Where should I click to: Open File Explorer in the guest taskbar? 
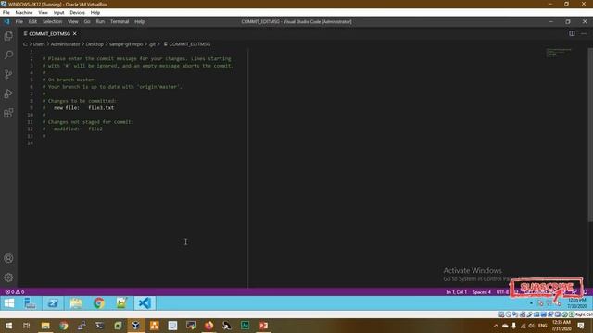pyautogui.click(x=76, y=303)
